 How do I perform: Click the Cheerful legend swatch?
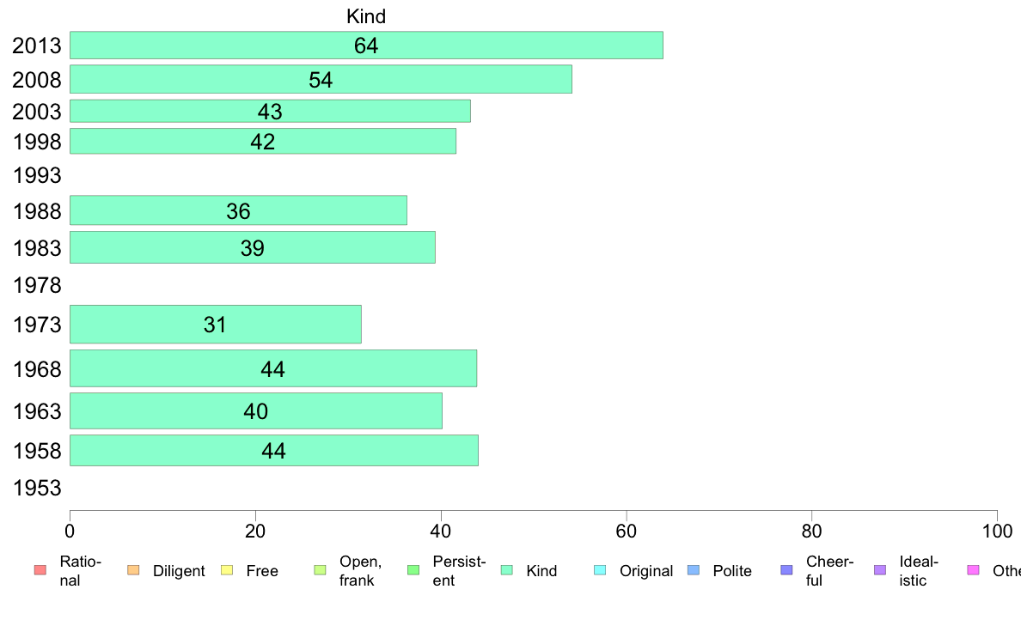click(786, 570)
